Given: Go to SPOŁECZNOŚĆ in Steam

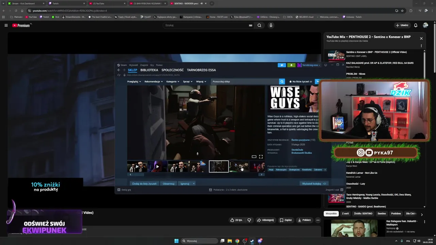Looking at the screenshot, I should point(172,70).
